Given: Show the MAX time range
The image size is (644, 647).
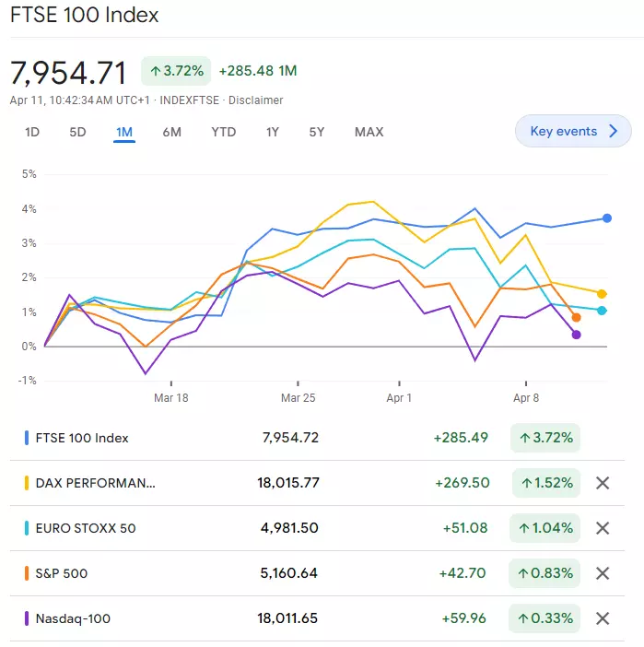Looking at the screenshot, I should [369, 132].
